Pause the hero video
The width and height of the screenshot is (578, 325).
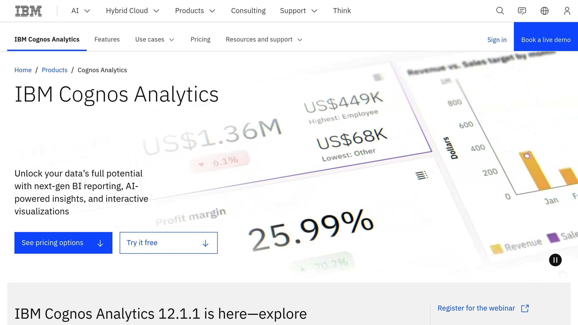pos(555,260)
